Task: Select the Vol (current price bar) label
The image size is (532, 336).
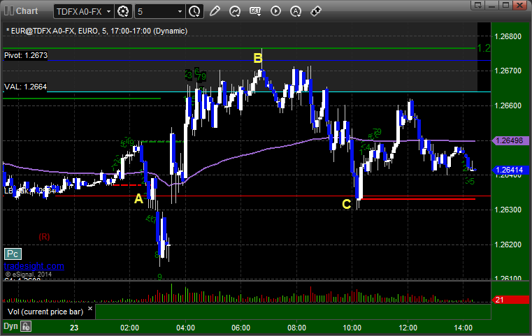Action: (45, 312)
